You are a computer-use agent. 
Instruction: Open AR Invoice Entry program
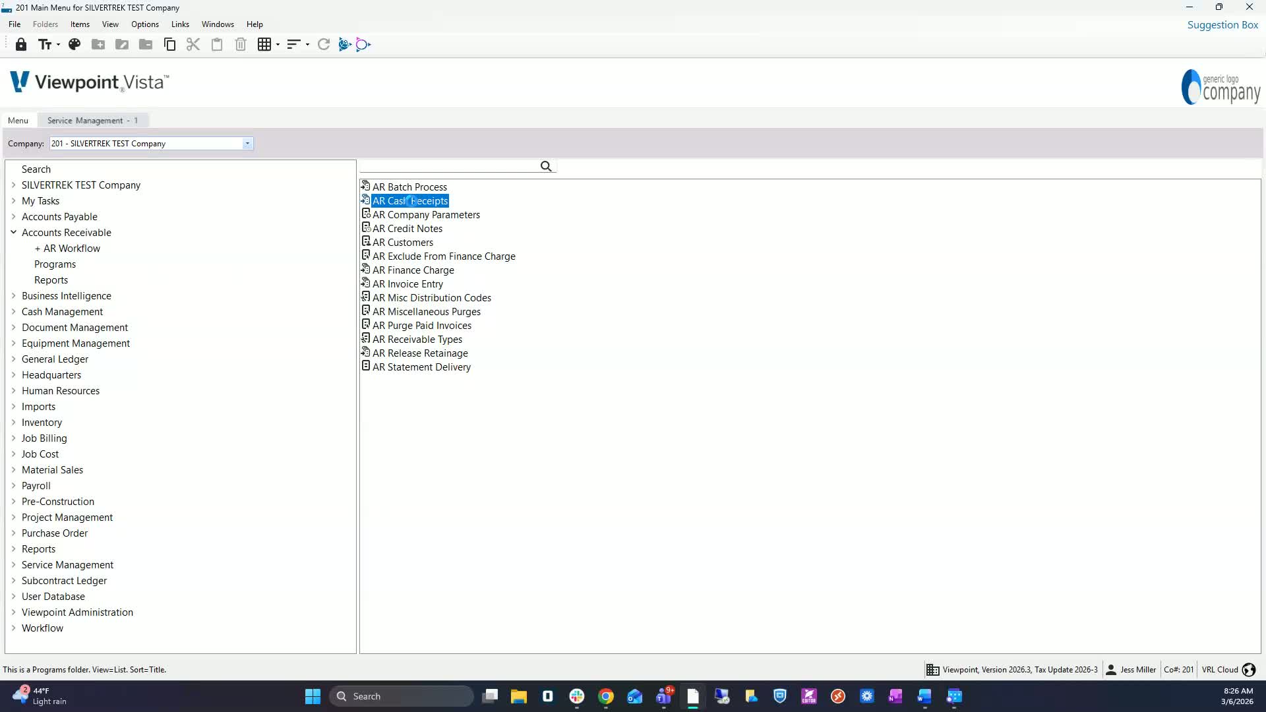(407, 284)
